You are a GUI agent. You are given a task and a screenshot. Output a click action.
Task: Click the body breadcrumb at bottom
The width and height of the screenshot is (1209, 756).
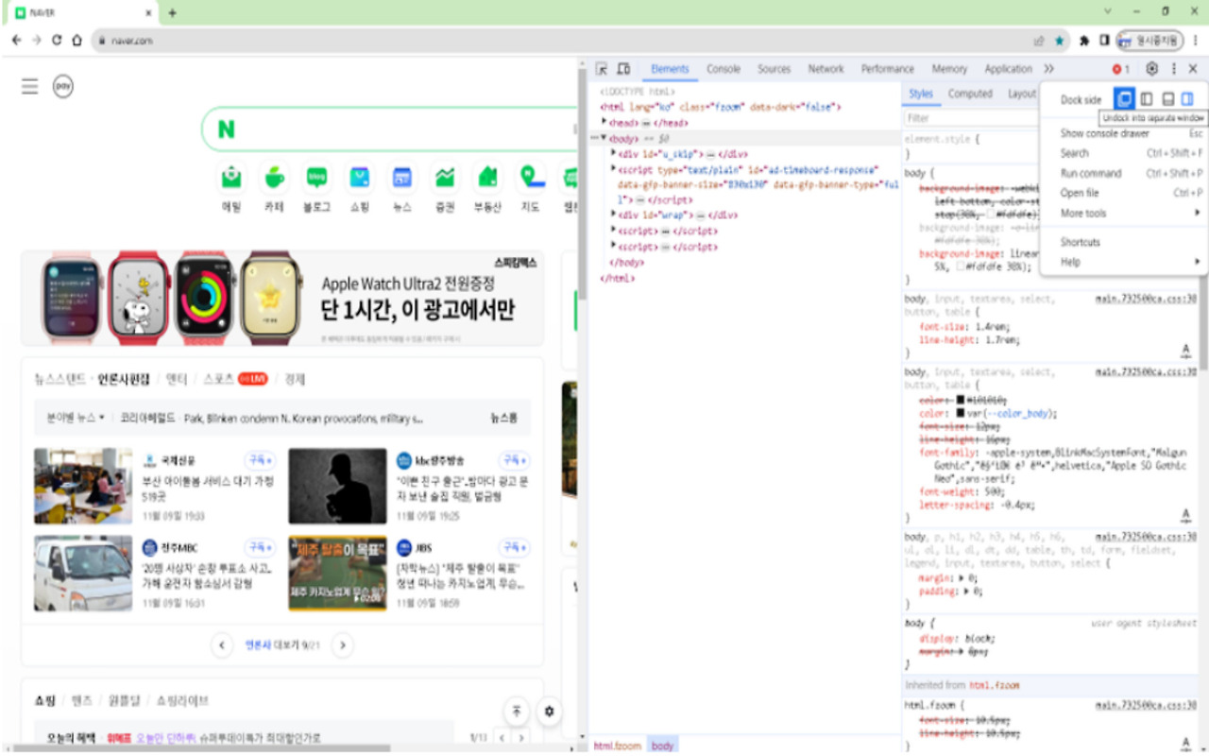(663, 746)
